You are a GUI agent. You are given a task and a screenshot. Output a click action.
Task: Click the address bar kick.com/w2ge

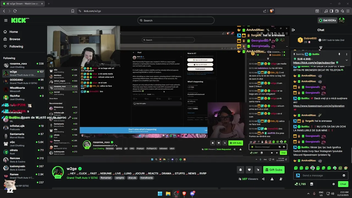coord(92,11)
